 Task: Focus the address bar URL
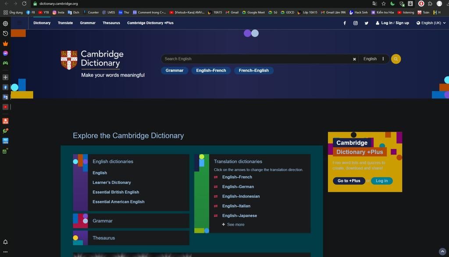(x=58, y=4)
